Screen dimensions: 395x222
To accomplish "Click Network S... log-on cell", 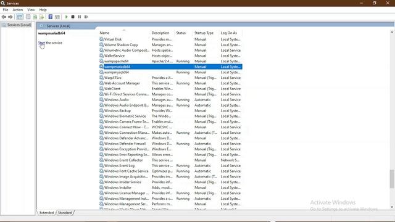I will click(230, 160).
